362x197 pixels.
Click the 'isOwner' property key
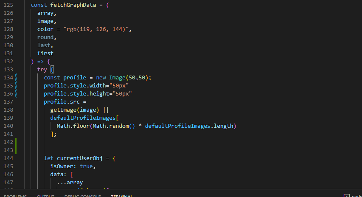pos(62,166)
